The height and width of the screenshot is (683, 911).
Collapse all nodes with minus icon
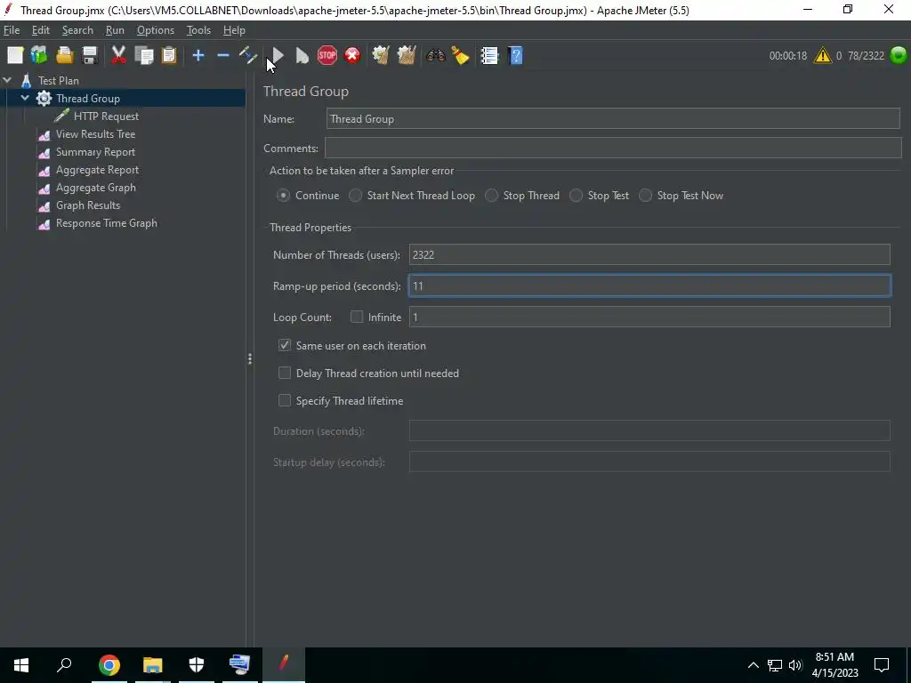pyautogui.click(x=223, y=55)
